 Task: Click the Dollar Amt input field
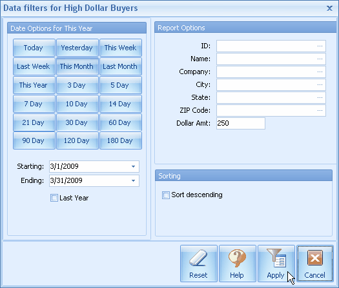(241, 124)
